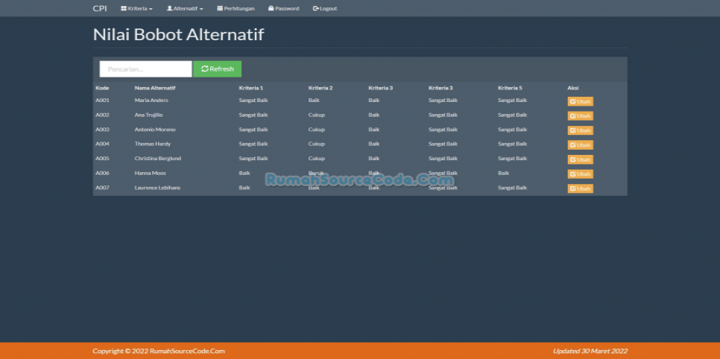Click the Copyright 2022 RumahSourceCode.Com footer text
Screen dimensions: 720x359
(159, 352)
